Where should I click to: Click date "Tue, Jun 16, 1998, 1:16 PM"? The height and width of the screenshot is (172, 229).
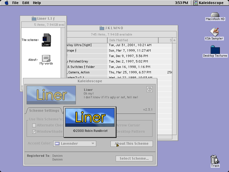point(130,67)
